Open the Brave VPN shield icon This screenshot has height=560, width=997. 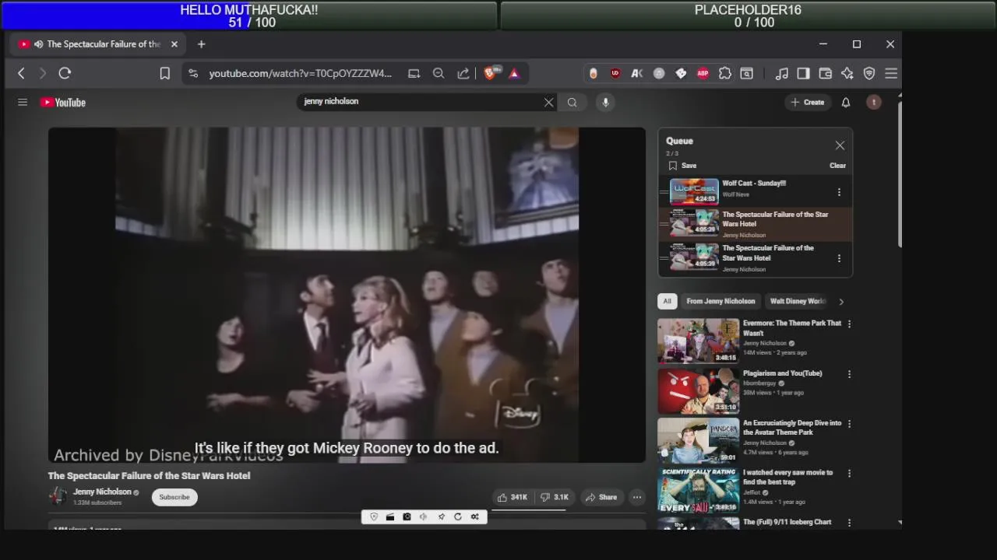click(x=869, y=73)
